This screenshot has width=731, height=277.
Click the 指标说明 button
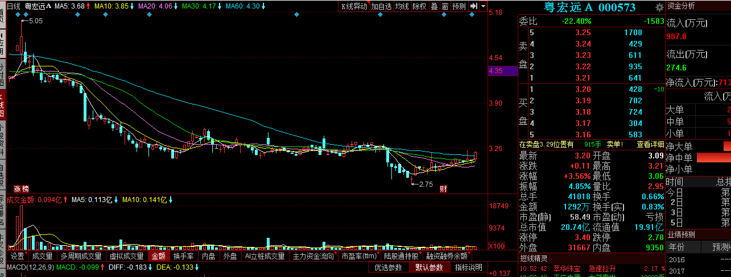click(469, 267)
